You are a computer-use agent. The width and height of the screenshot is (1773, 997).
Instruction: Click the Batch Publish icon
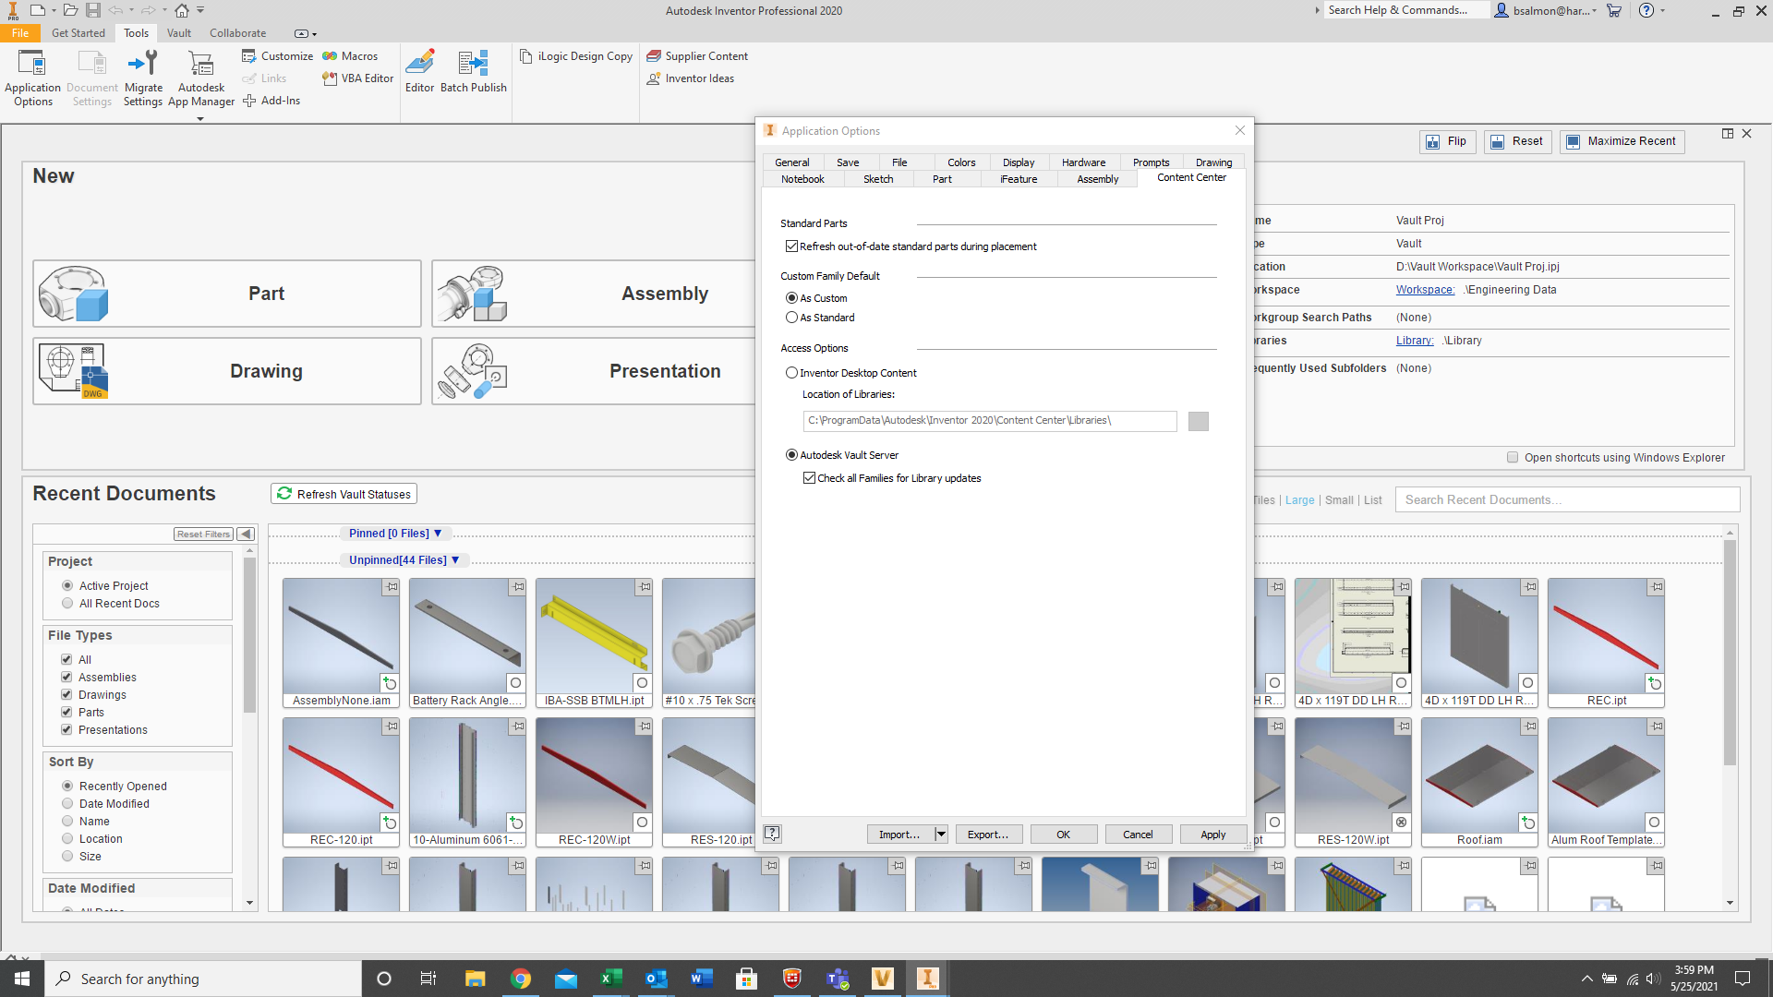[473, 64]
